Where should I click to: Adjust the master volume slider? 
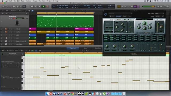(149, 6)
